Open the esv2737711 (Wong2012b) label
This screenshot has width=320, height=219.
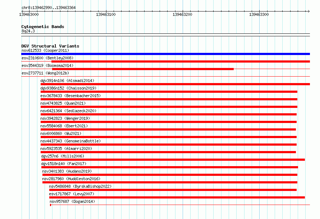coord(45,73)
